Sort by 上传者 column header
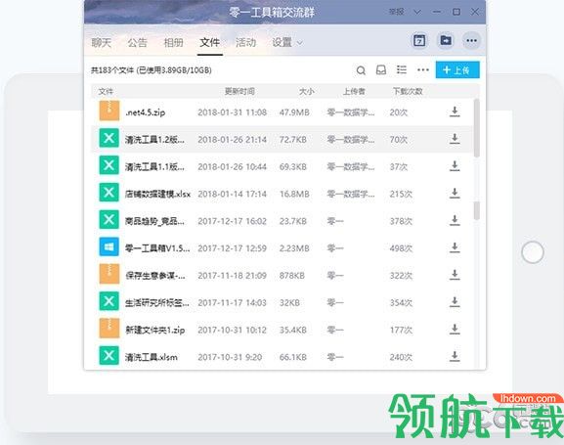Viewport: 564px width, 445px height. pyautogui.click(x=354, y=92)
